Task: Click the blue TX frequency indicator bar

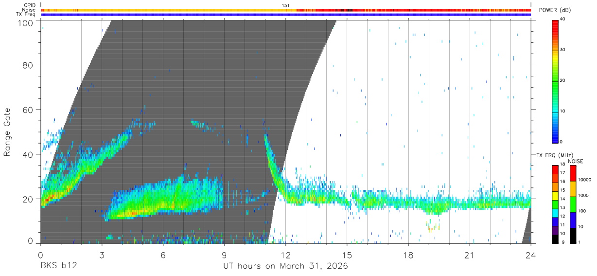Action: [286, 15]
